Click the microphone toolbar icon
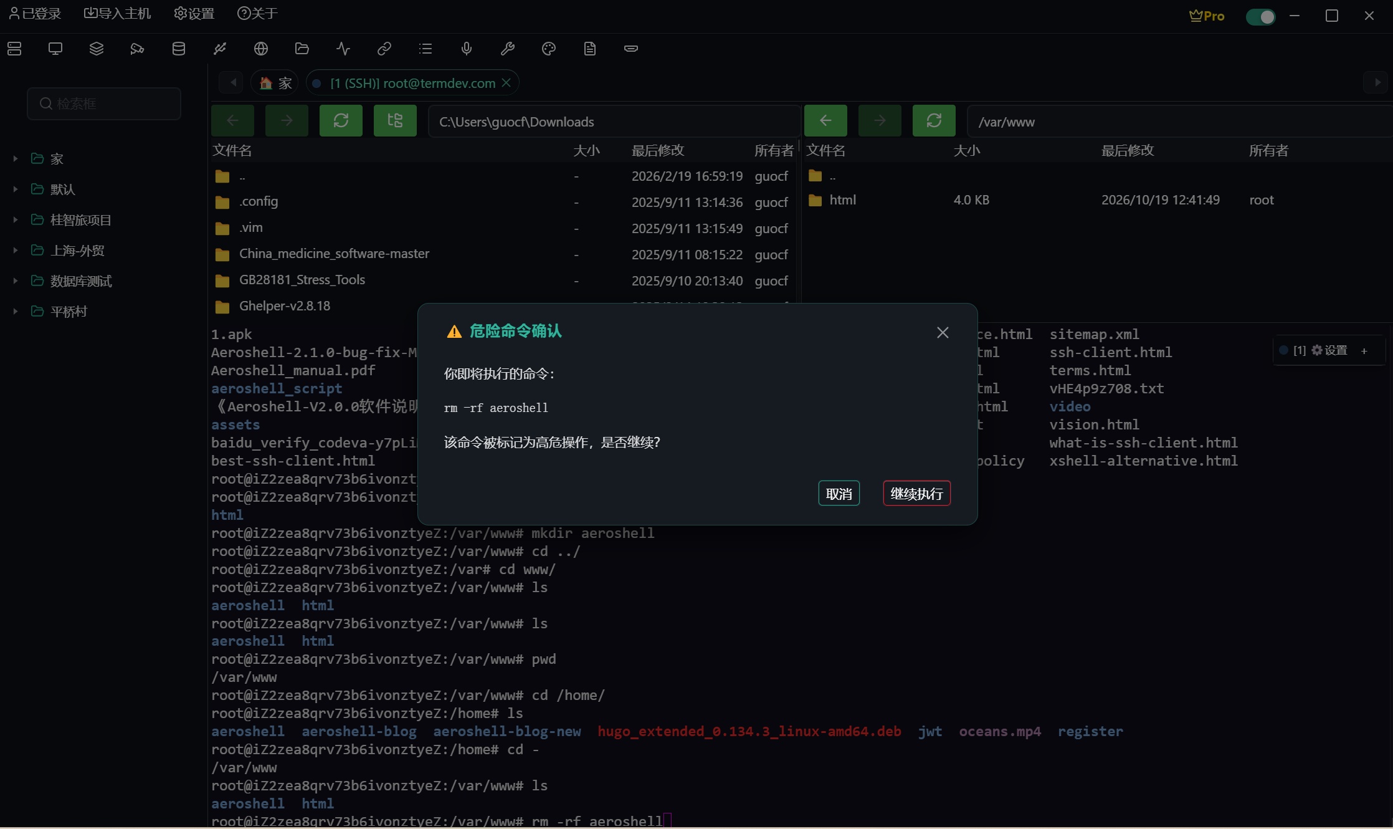Image resolution: width=1393 pixels, height=829 pixels. pyautogui.click(x=467, y=49)
